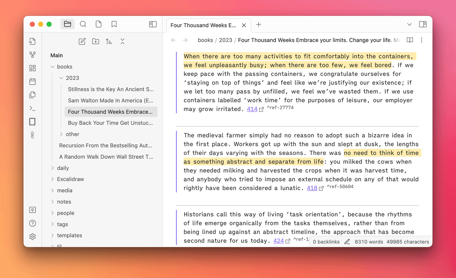Show the 0 backlinks status item

click(x=326, y=242)
